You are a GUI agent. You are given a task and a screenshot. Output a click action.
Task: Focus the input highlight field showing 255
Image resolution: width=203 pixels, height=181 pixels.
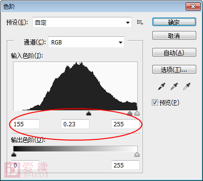coord(125,124)
